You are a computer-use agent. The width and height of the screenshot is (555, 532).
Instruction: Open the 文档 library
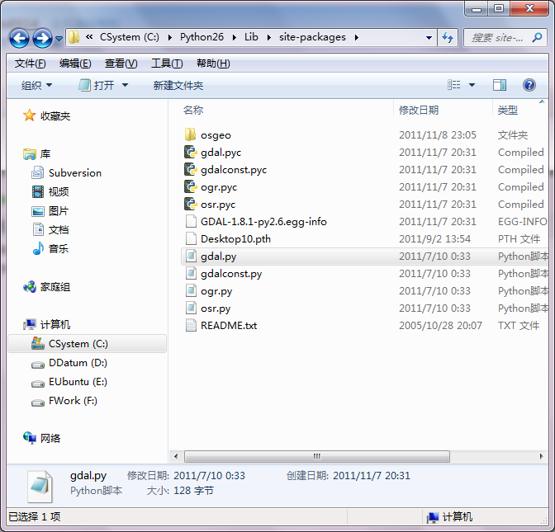tap(59, 229)
